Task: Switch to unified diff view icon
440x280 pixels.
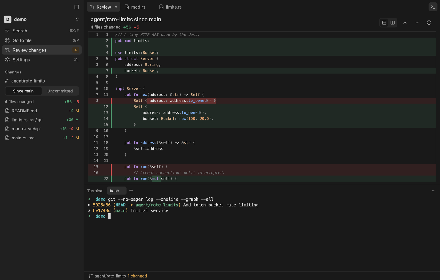Action: click(384, 23)
